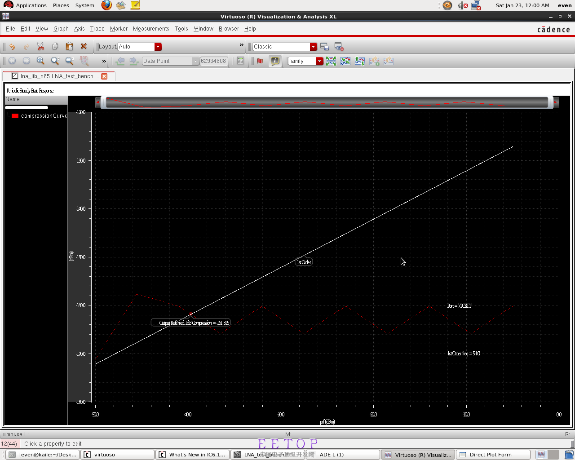Open the System menu in top panel
Screen dimensions: 575x460
coord(85,5)
